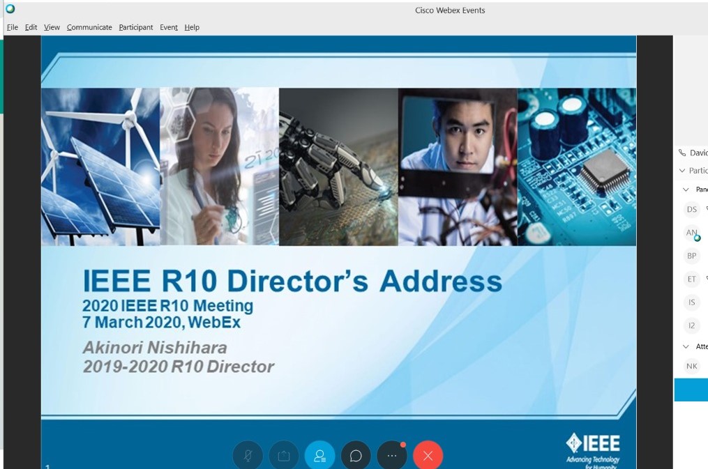708x469 pixels.
Task: Click the presenter name "Akinori Nishihara"
Action: click(155, 348)
